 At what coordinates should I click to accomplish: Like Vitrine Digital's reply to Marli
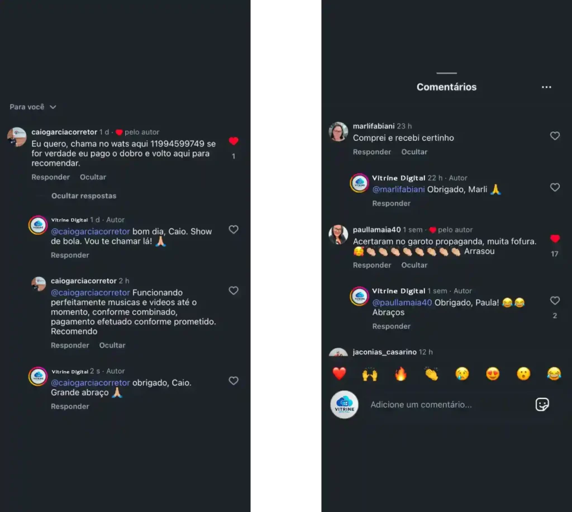(x=555, y=187)
